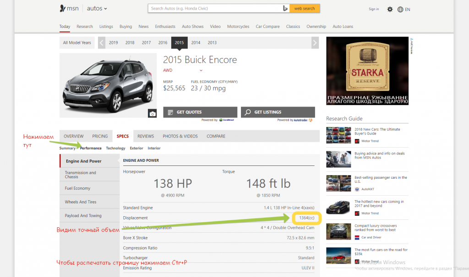The width and height of the screenshot is (469, 277).
Task: Open the Car Compare navigation tab
Action: (x=267, y=27)
